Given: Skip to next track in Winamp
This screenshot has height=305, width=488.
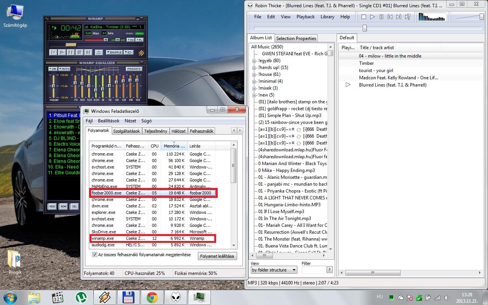Looking at the screenshot, I should pyautogui.click(x=88, y=52).
